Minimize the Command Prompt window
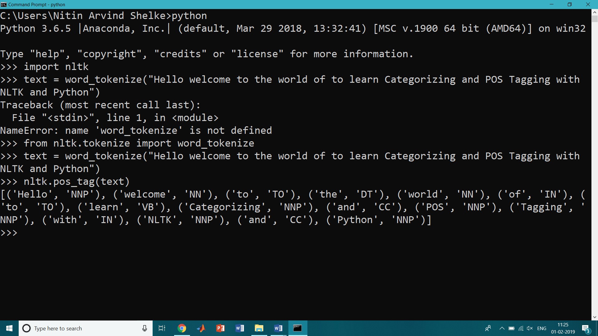Screen dimensions: 598x336 click(x=551, y=4)
